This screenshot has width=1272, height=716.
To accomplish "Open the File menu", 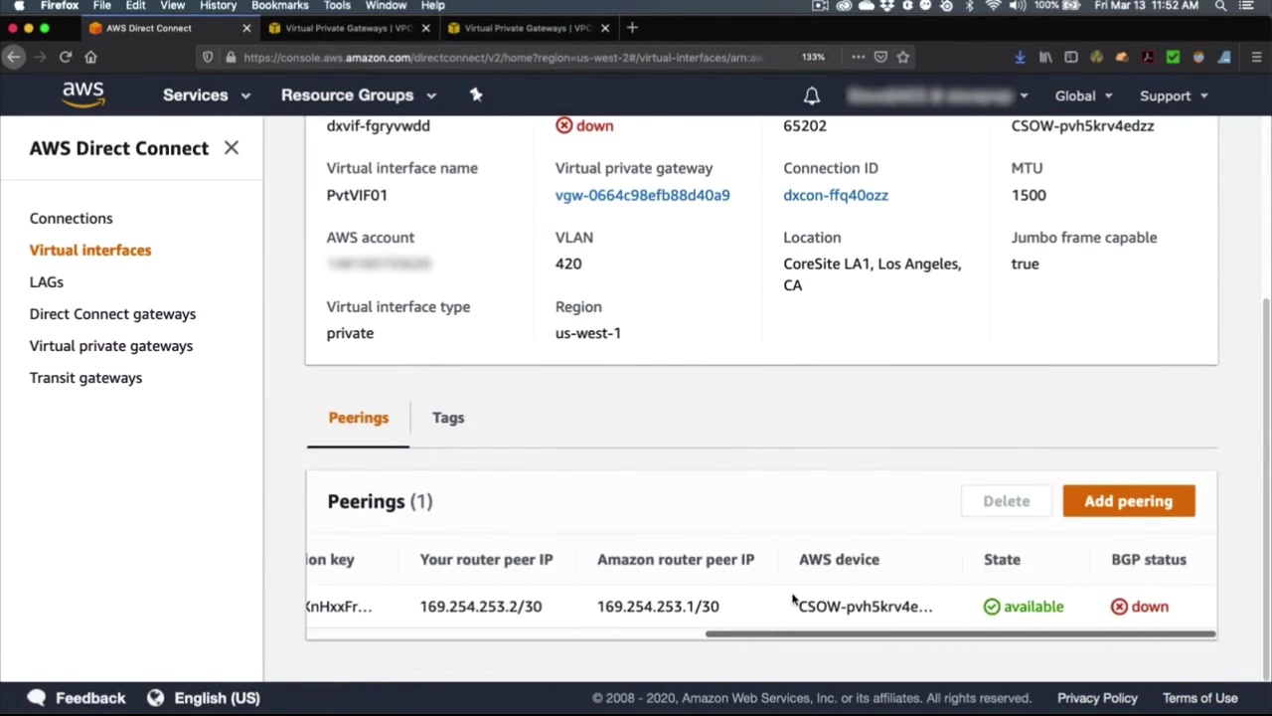I will (x=102, y=6).
